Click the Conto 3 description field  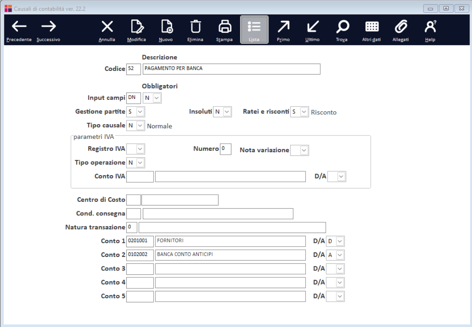(x=230, y=269)
